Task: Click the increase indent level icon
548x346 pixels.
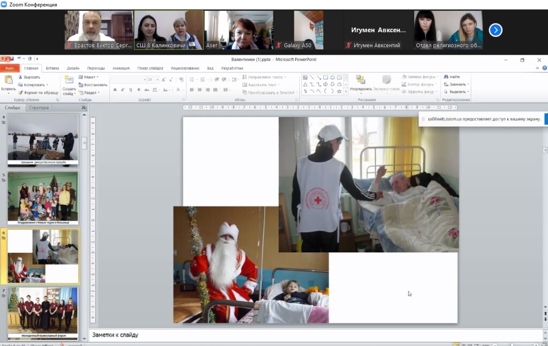Action: 224,80
